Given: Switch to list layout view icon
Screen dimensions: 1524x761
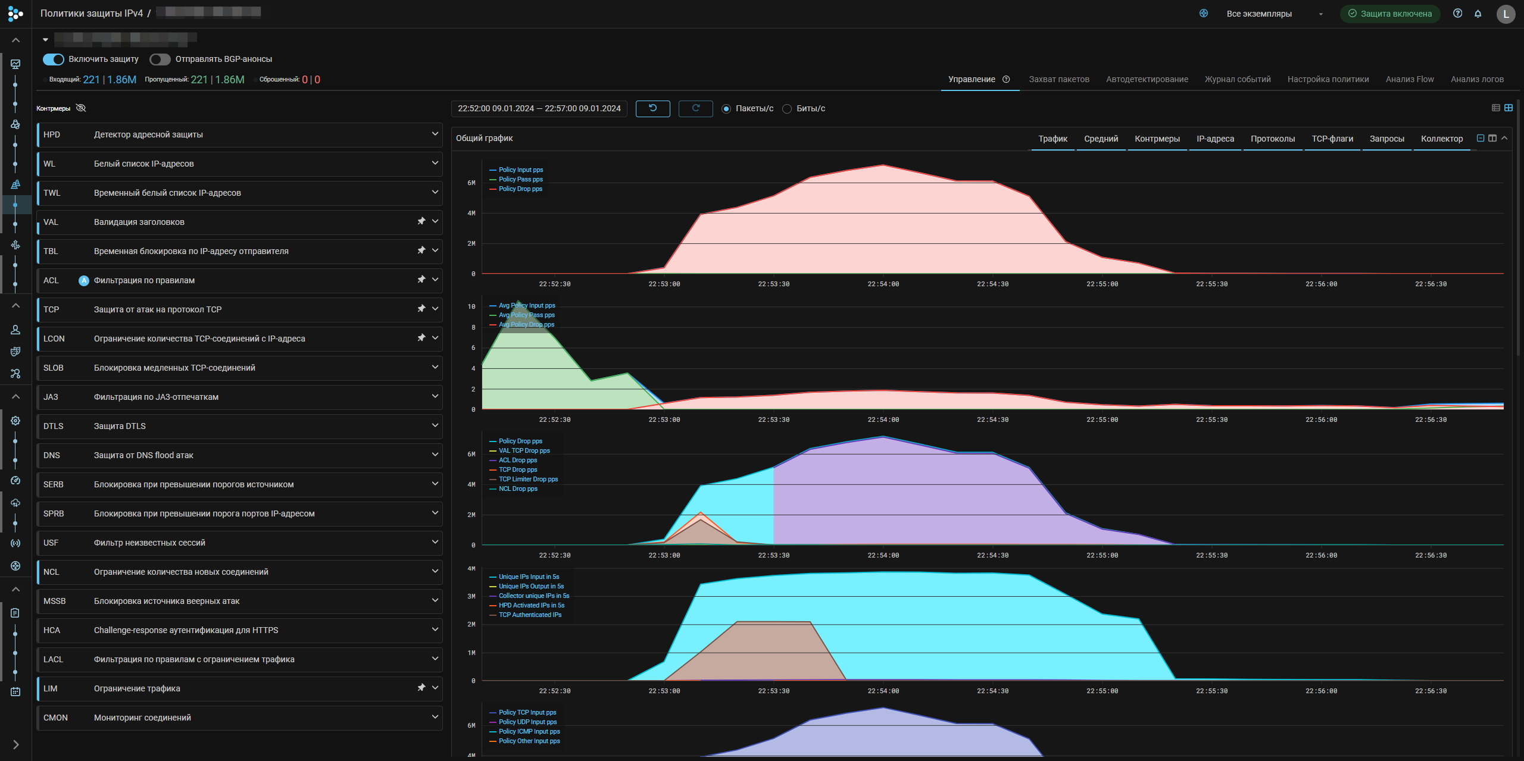Looking at the screenshot, I should pos(1495,108).
